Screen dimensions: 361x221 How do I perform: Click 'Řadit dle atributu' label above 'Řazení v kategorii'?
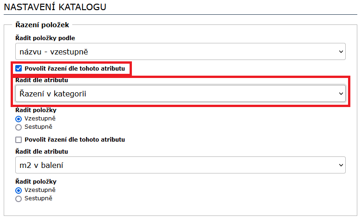42,81
